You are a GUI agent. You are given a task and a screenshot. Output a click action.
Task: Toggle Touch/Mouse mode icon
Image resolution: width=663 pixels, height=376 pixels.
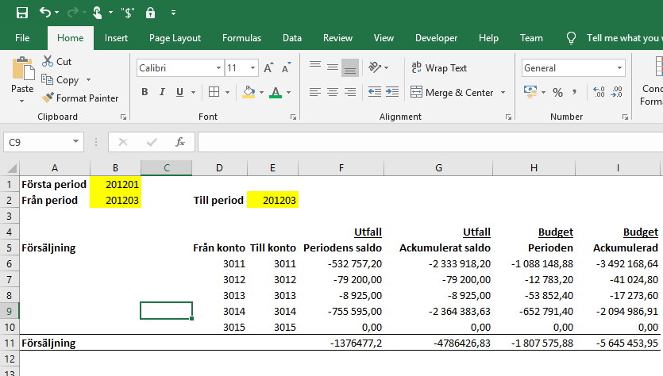97,13
